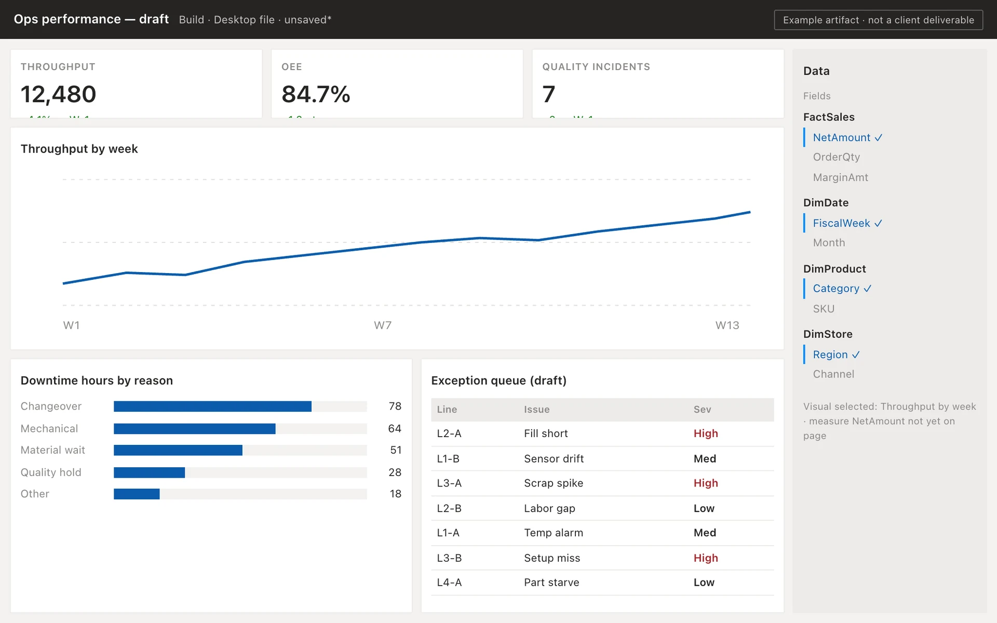Screen dimensions: 997x623
Task: Click the blue throughput trend line
Action: [x=406, y=244]
